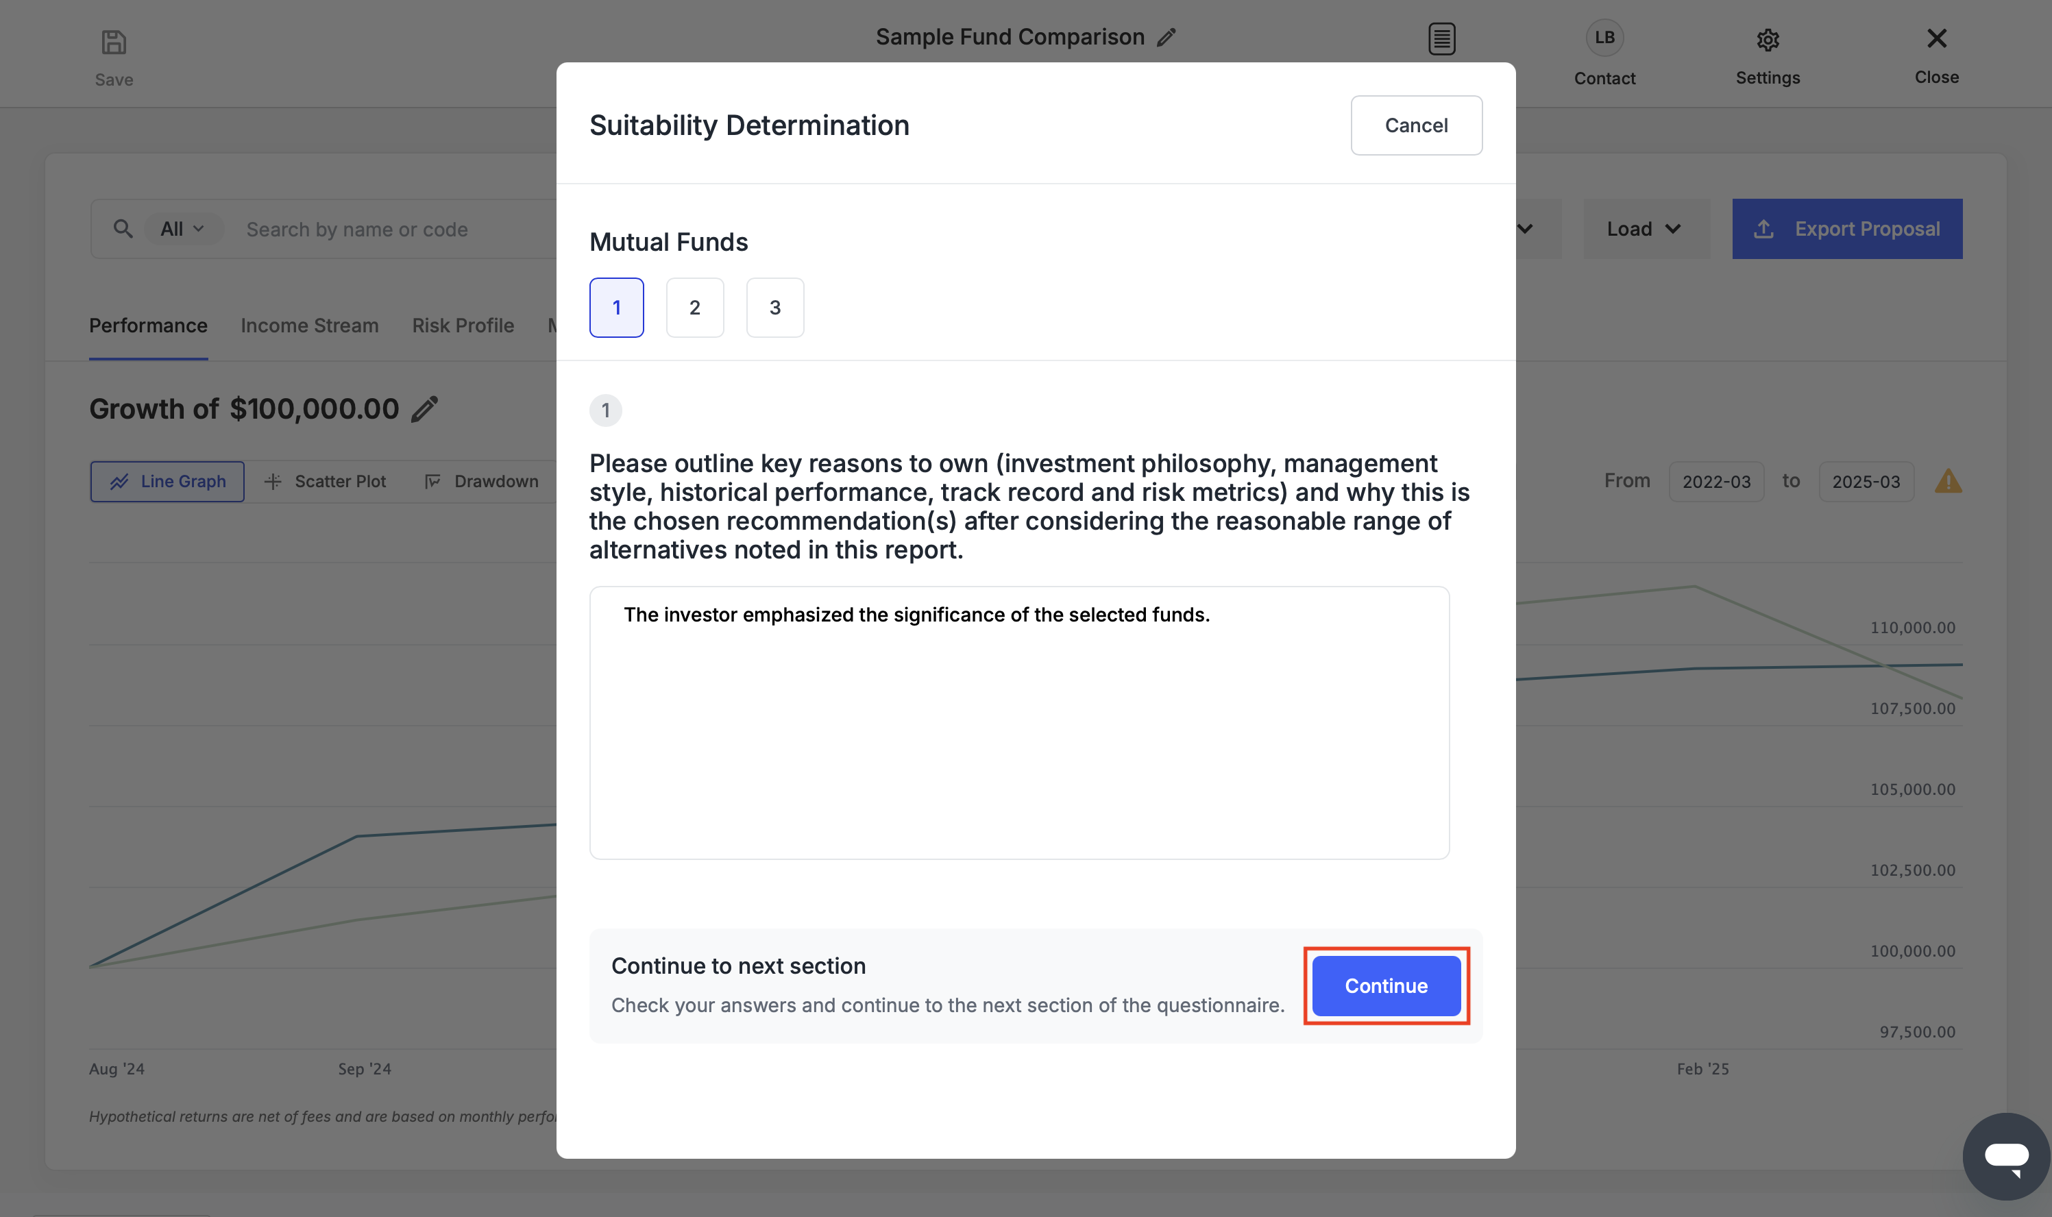Click the date range warning triangle

pos(1948,482)
